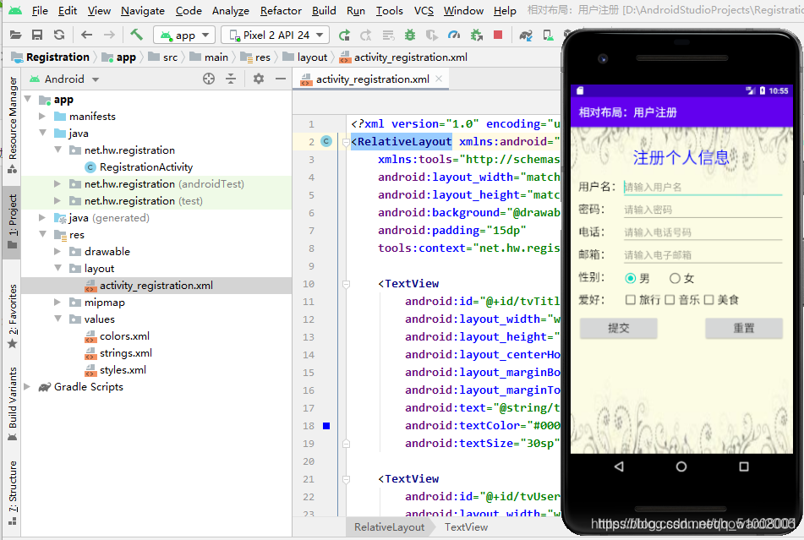Open the Navigate menu
This screenshot has width=804, height=540.
click(143, 11)
